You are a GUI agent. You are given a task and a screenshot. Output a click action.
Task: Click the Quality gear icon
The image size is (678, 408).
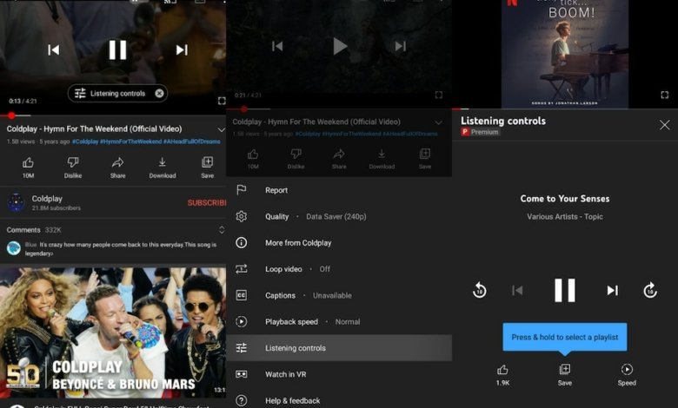(x=242, y=216)
